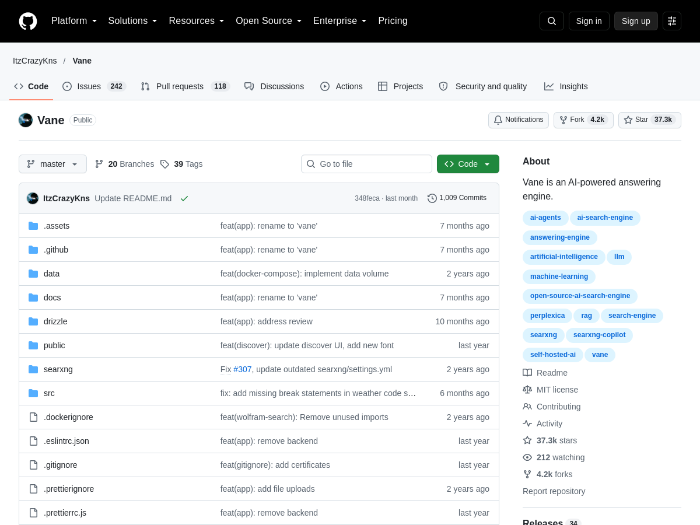This screenshot has width=700, height=525.
Task: Open the appearance settings sliders icon
Action: click(x=672, y=21)
